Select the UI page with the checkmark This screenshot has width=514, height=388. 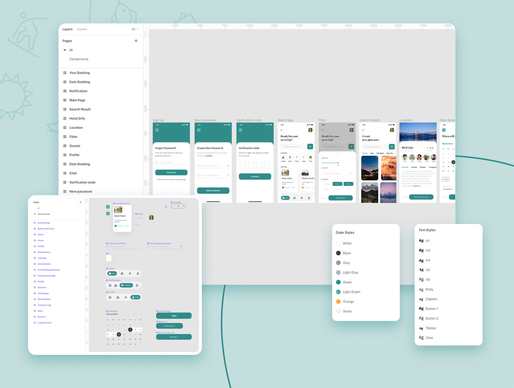coord(70,50)
